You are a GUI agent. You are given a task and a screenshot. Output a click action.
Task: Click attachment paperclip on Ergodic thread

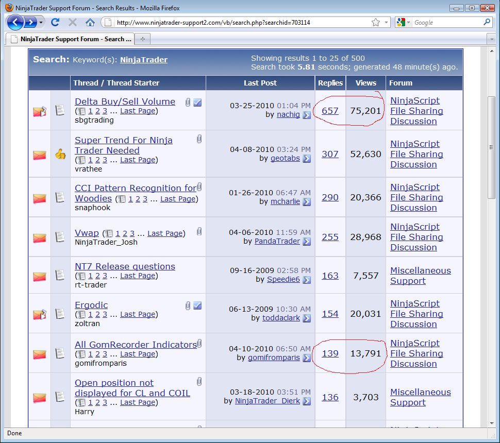[188, 305]
